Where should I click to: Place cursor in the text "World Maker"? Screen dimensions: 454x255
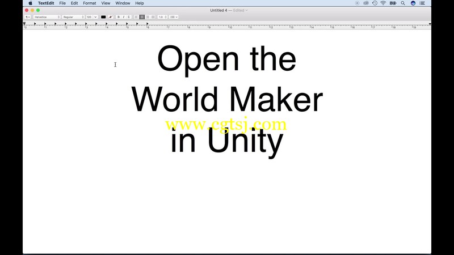(227, 99)
